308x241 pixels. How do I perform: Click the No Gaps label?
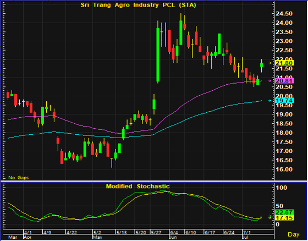click(19, 178)
